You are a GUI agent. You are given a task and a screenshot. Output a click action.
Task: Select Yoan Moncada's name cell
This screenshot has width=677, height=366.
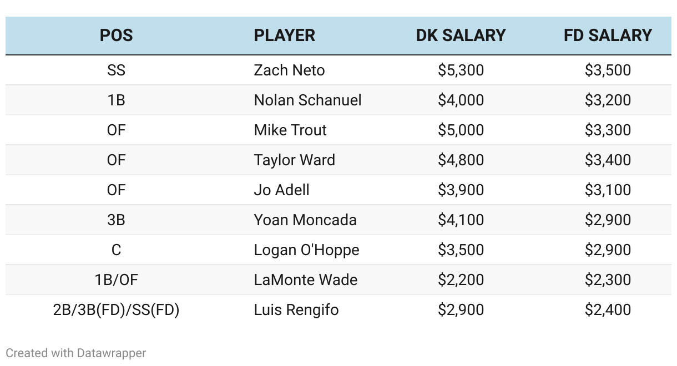tap(305, 220)
